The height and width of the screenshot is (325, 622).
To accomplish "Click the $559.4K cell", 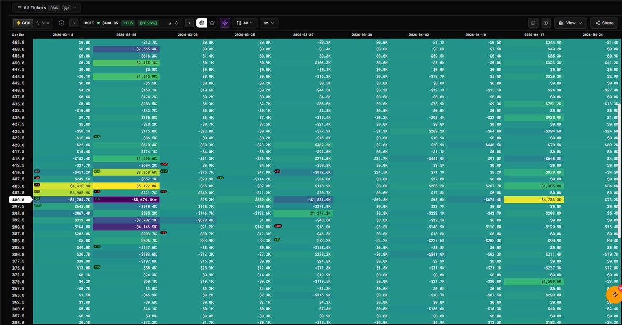I will [244, 199].
